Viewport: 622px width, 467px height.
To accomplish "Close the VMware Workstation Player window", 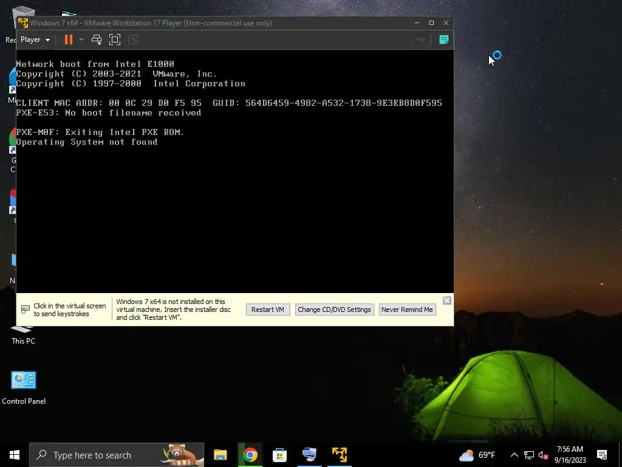I will (x=446, y=23).
